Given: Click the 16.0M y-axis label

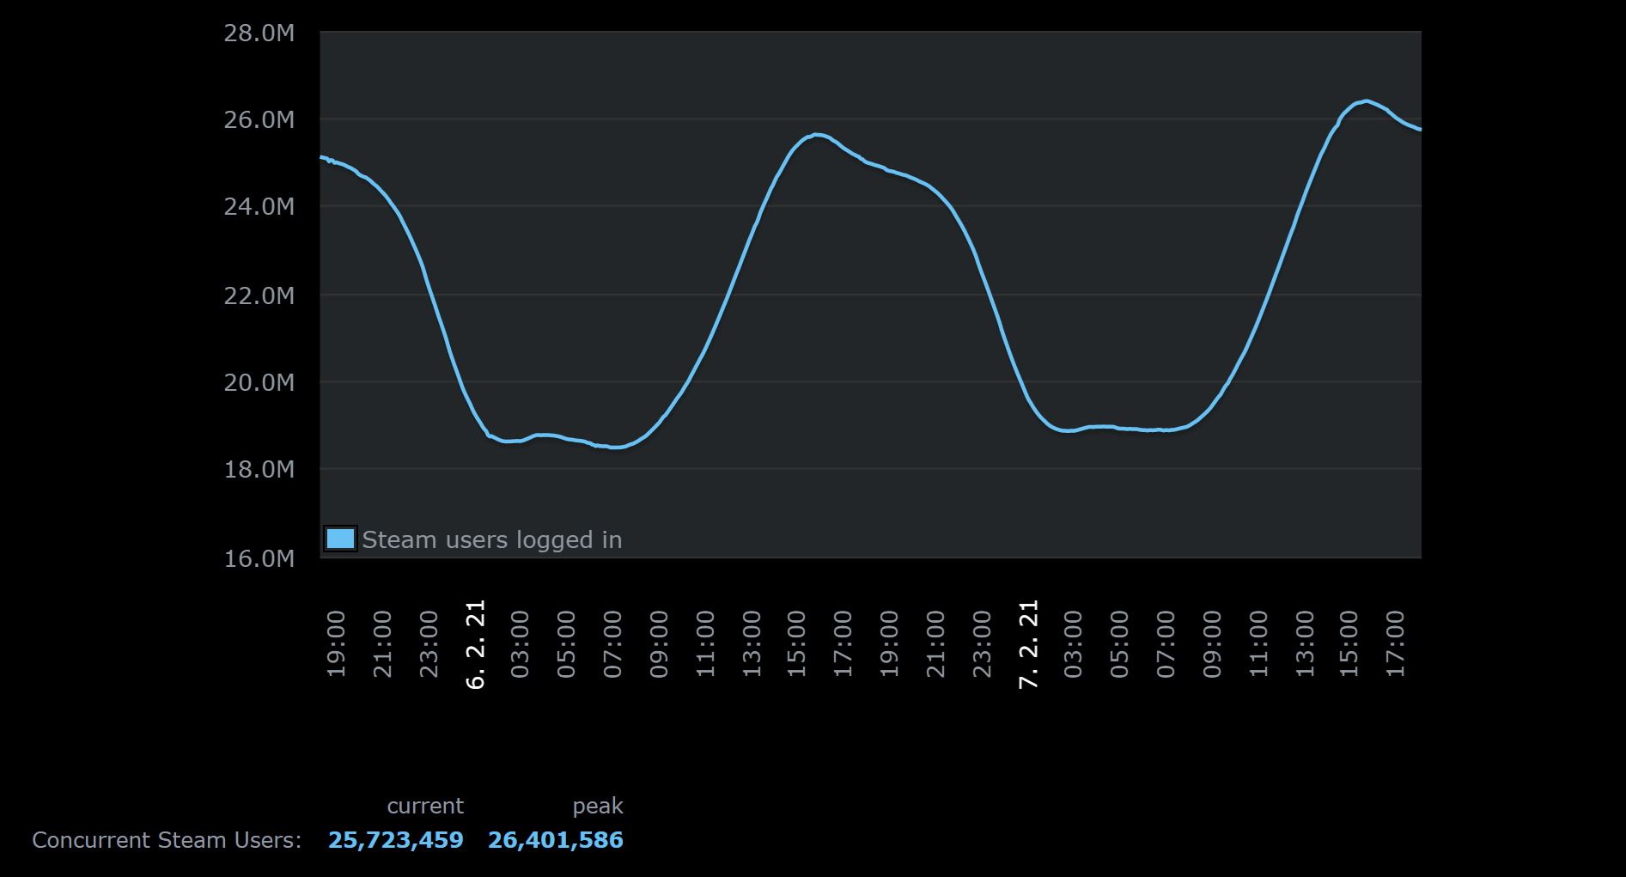Looking at the screenshot, I should tap(259, 559).
